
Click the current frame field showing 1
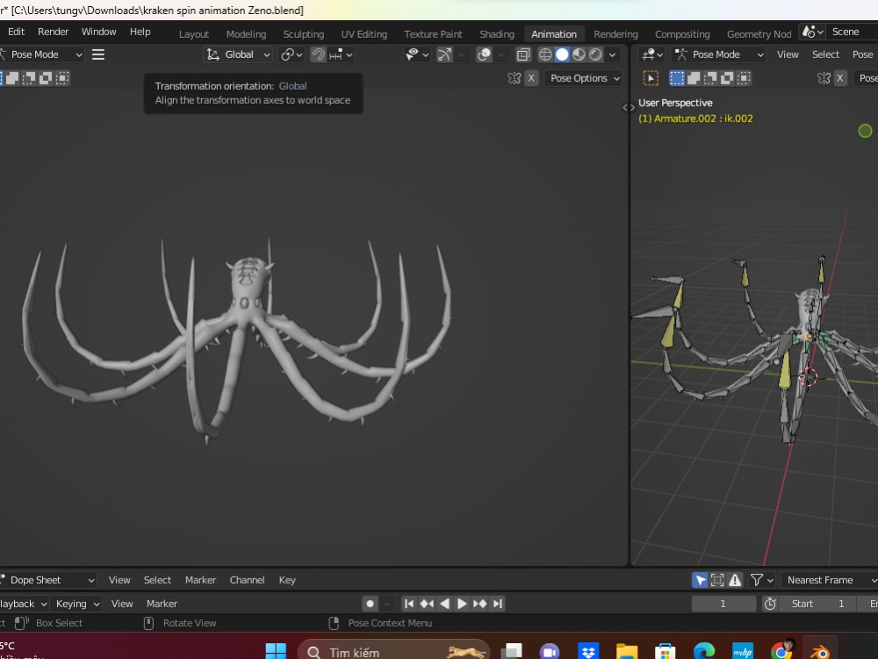pos(723,604)
